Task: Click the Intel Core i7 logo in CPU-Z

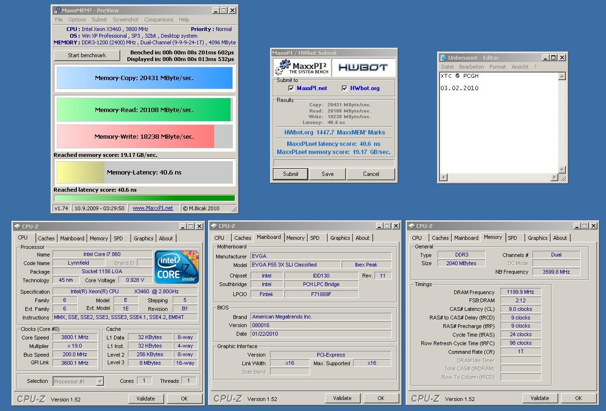Action: tap(177, 267)
